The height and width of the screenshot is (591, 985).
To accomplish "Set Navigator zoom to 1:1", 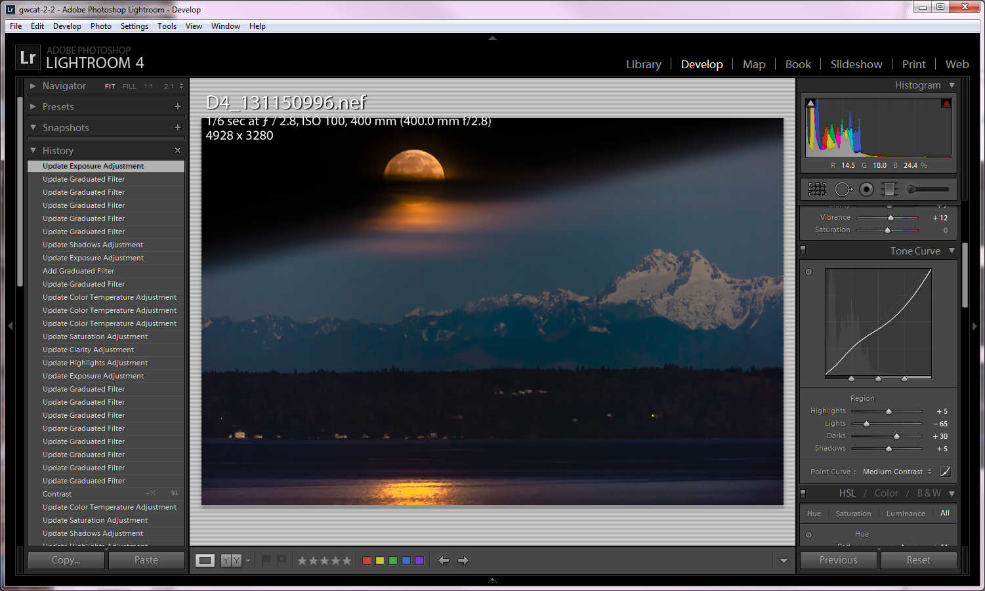I will [x=148, y=86].
